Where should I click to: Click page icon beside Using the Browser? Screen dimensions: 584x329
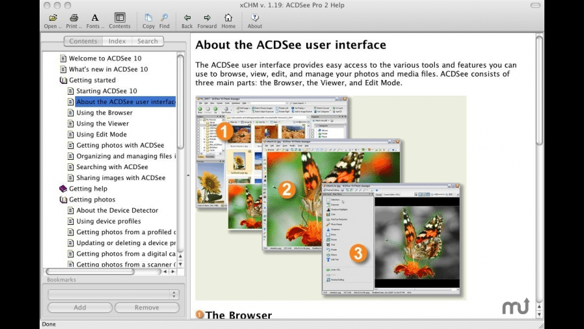(70, 113)
